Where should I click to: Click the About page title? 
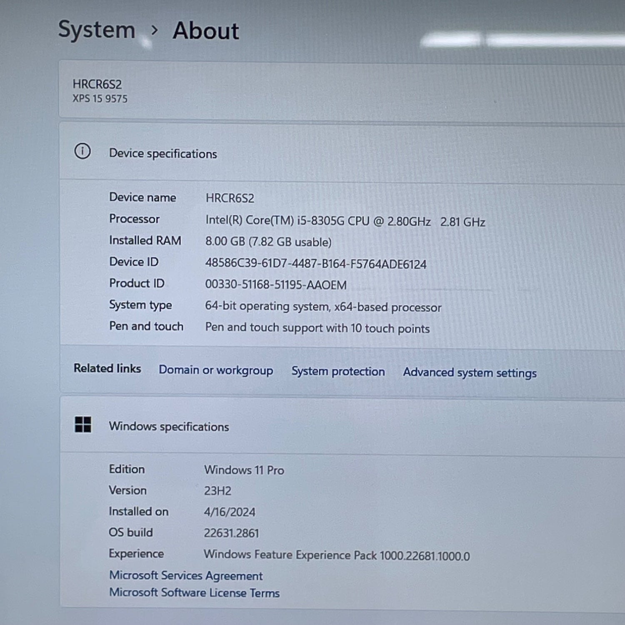[x=206, y=31]
